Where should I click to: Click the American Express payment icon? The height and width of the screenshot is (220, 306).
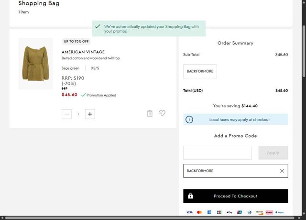(209, 212)
